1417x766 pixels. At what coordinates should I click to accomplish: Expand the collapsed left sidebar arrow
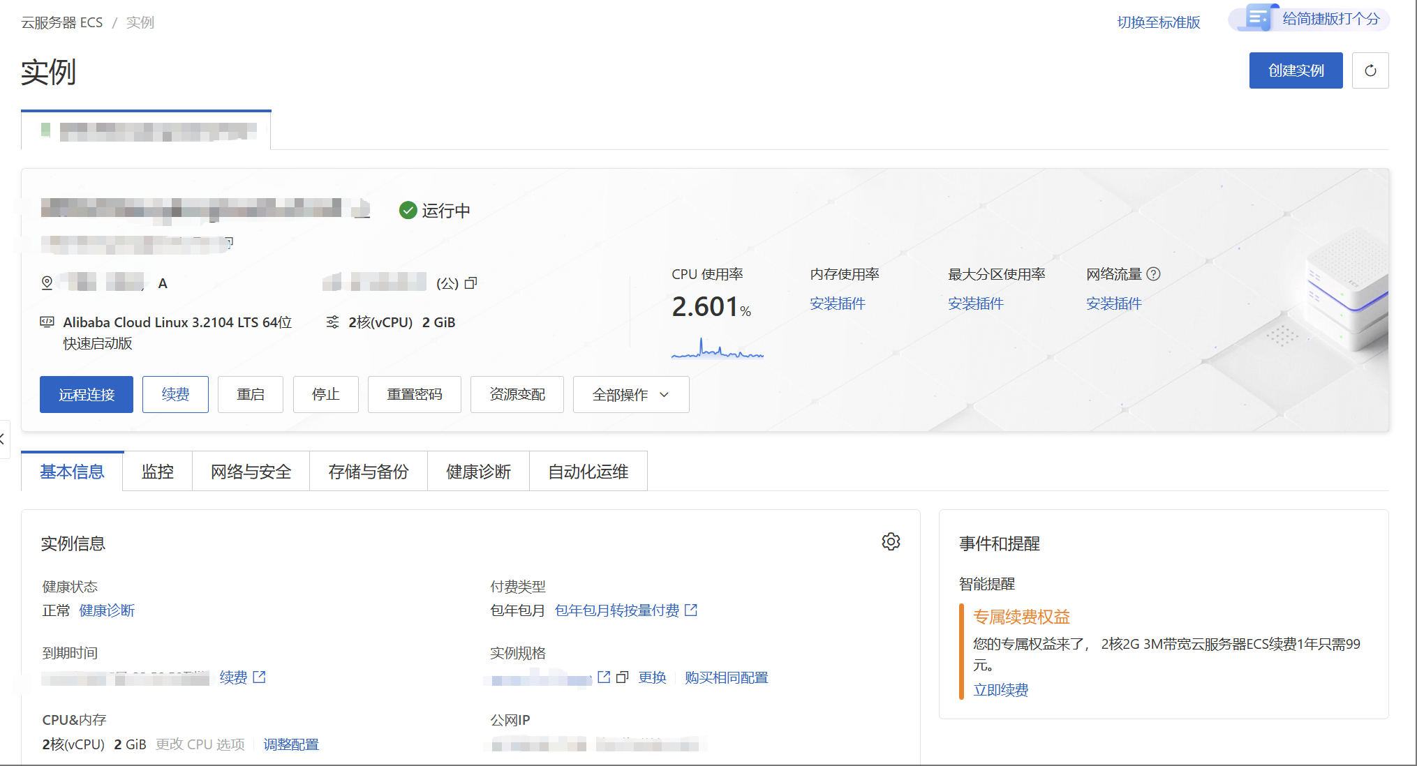(3, 440)
